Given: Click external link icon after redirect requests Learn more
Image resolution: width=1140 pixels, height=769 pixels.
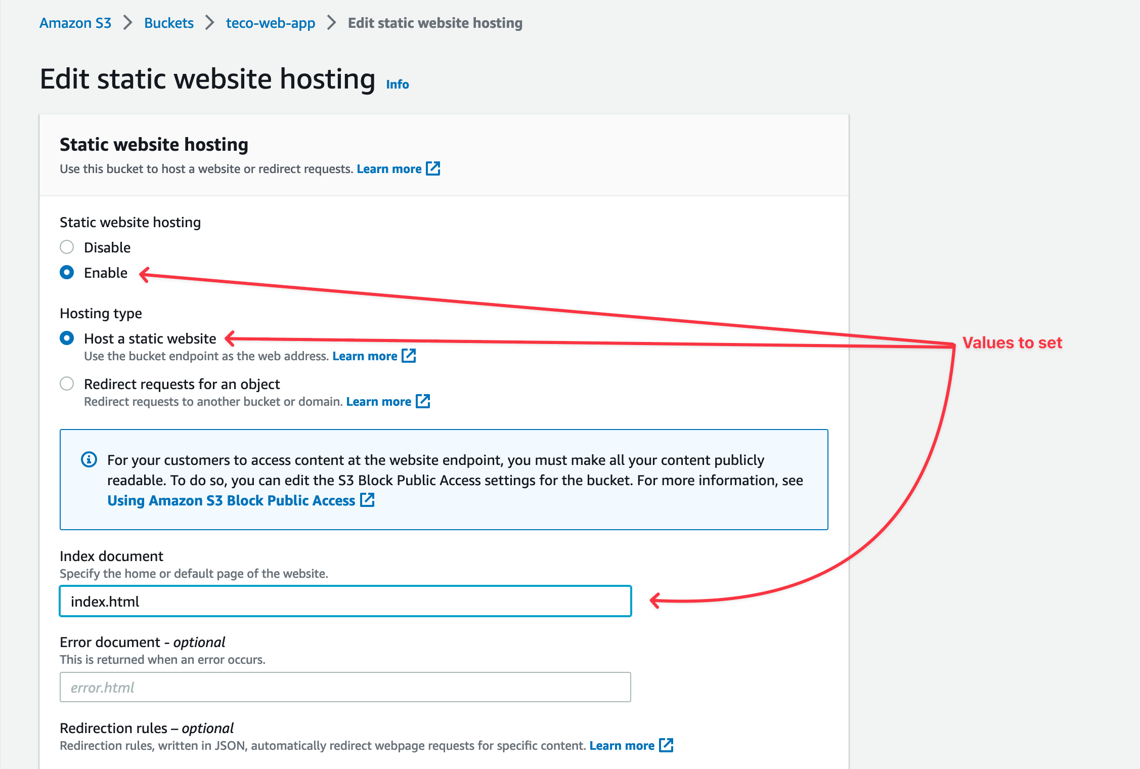Looking at the screenshot, I should tap(423, 401).
